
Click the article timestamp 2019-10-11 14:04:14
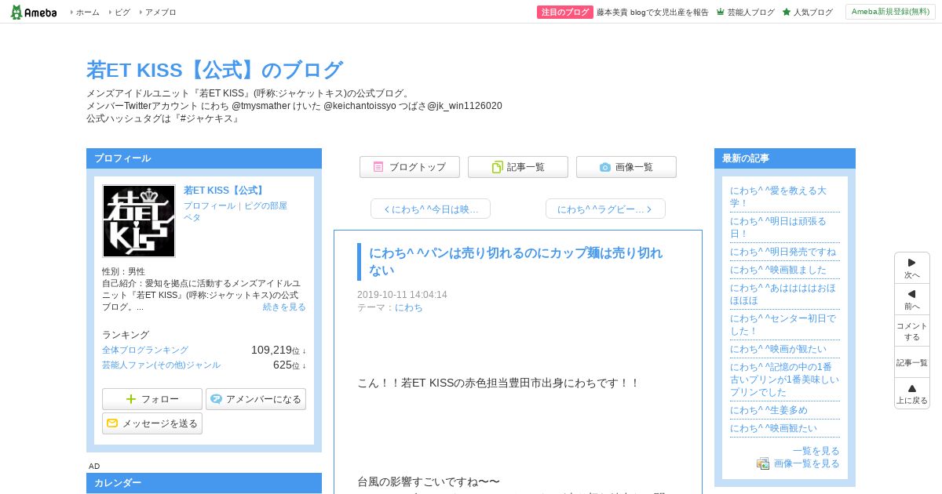(402, 295)
